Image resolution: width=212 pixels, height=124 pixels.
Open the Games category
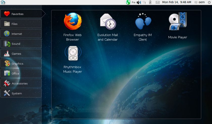(21, 54)
